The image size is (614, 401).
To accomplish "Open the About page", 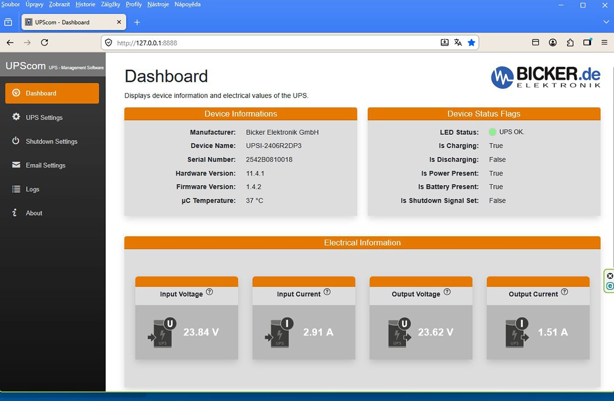I will [x=52, y=213].
